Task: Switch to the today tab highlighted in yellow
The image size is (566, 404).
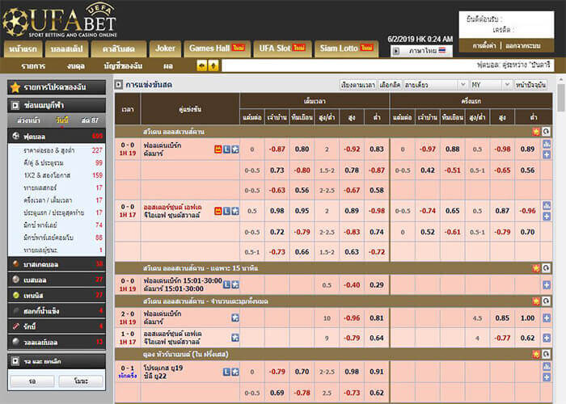Action: coord(62,120)
